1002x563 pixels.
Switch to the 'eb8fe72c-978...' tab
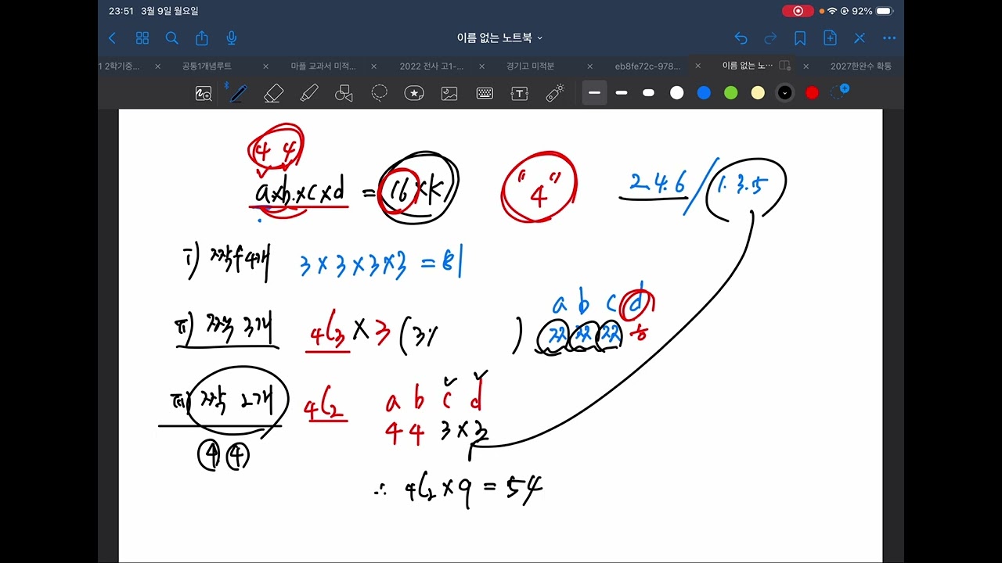(x=648, y=66)
